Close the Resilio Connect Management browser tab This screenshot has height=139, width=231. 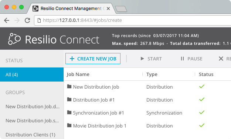click(x=108, y=9)
